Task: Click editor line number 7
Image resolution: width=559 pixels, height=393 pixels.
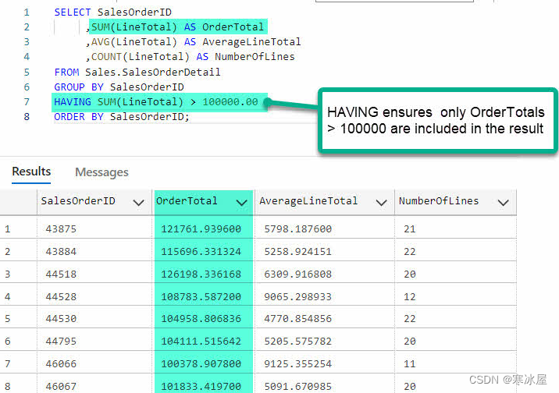Action: pyautogui.click(x=27, y=102)
